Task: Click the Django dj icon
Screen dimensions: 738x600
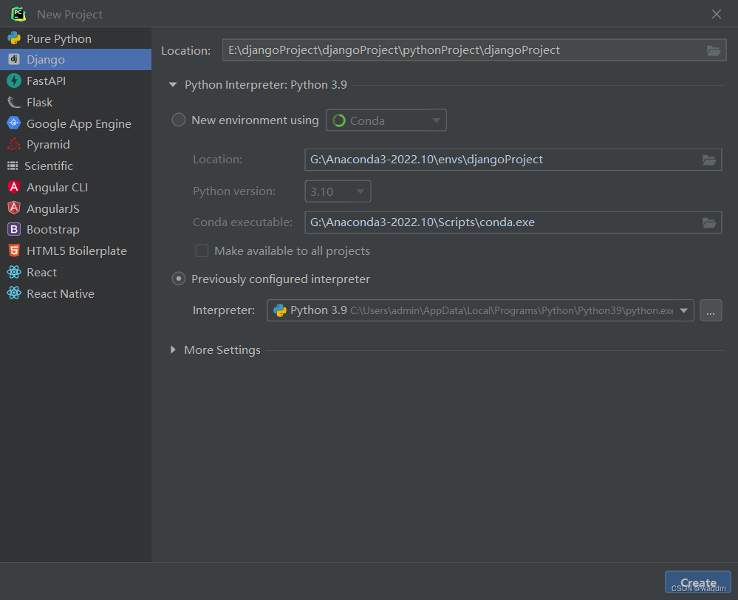Action: 14,59
